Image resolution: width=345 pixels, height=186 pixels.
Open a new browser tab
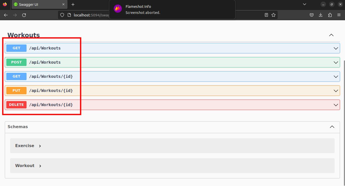point(73,5)
